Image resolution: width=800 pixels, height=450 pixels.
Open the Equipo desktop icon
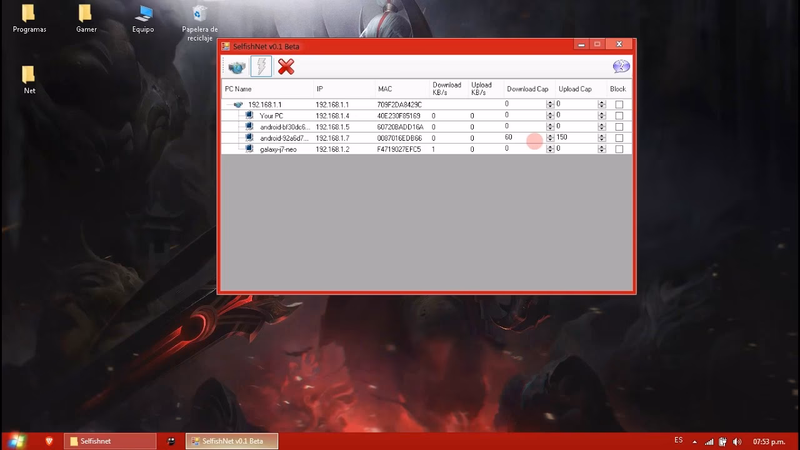point(143,19)
